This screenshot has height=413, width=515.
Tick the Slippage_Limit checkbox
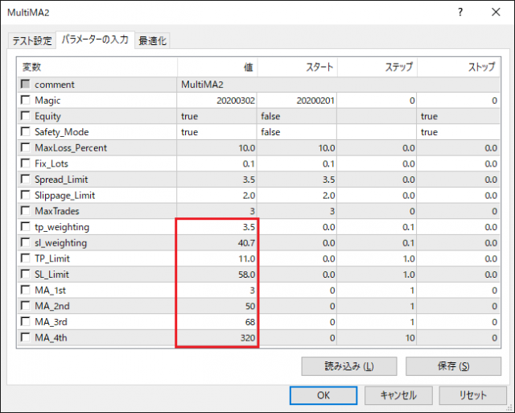click(25, 195)
